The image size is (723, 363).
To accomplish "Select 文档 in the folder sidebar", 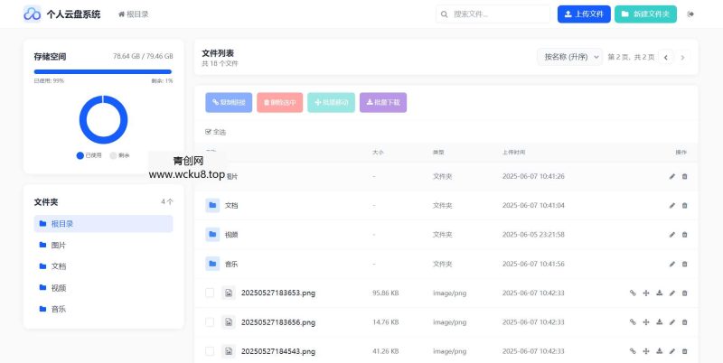I will point(103,266).
